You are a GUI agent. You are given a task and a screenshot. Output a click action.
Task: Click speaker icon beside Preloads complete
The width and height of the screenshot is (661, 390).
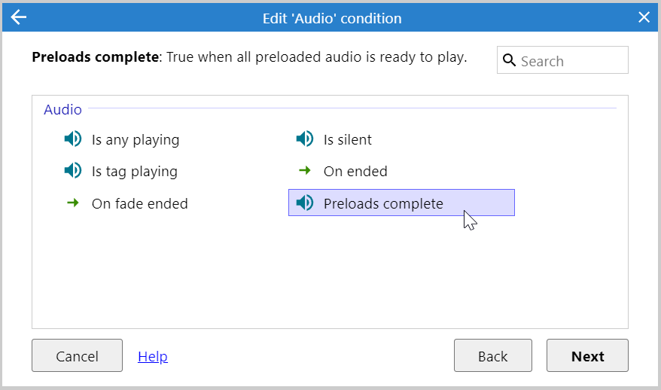[x=305, y=203]
